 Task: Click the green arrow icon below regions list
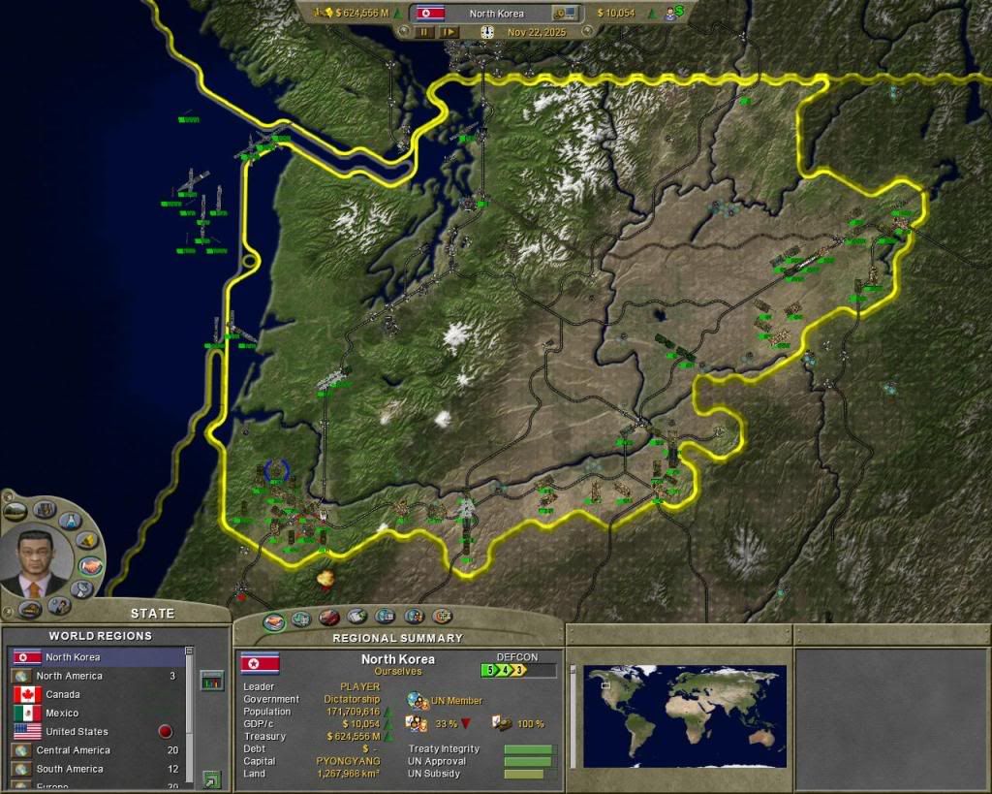[212, 779]
